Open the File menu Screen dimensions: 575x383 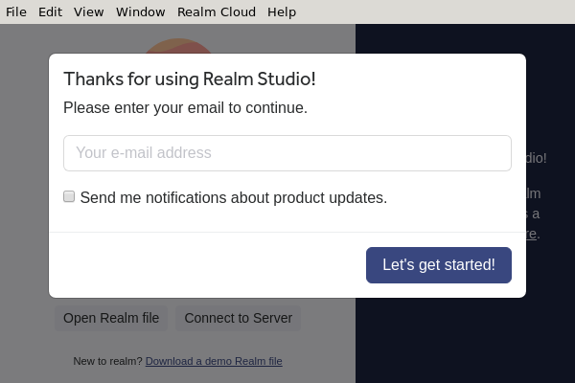(x=16, y=12)
